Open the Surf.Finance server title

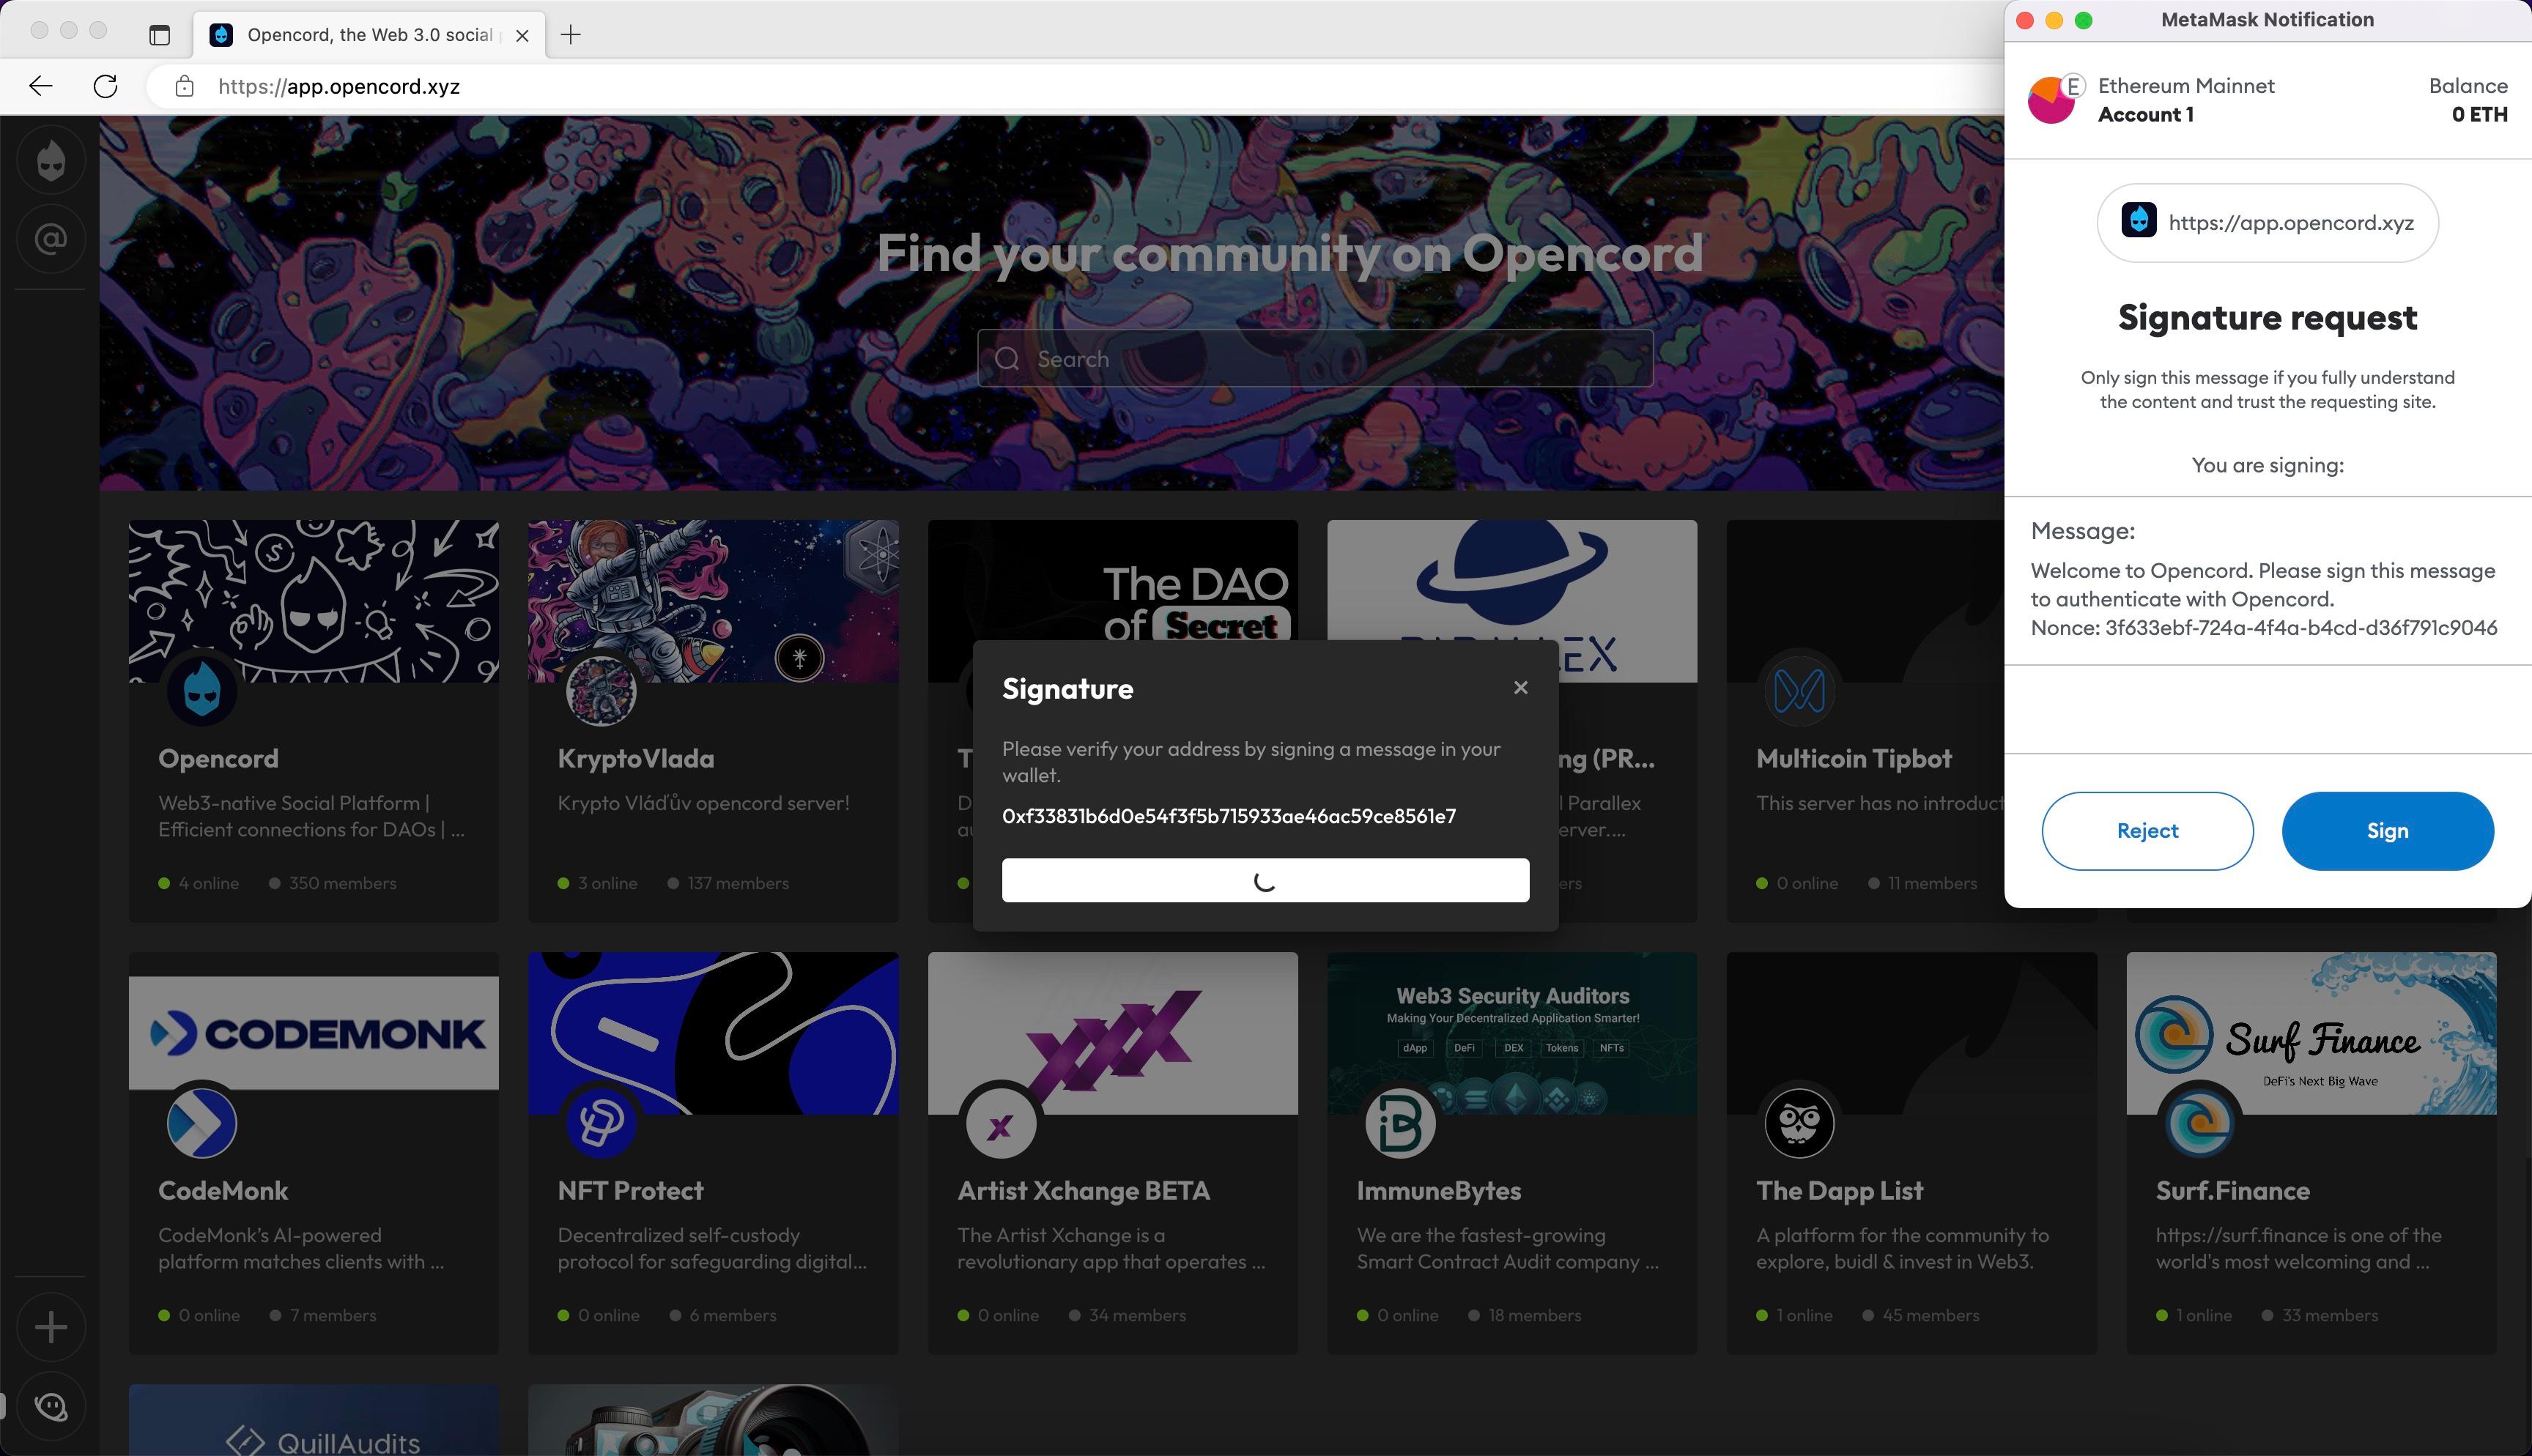[x=2232, y=1191]
